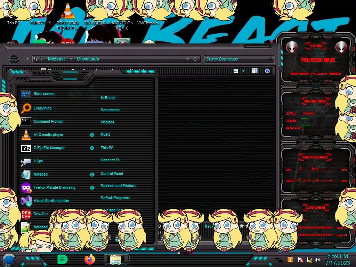Open Control Panel from the Start menu
The height and width of the screenshot is (267, 356).
coord(112,173)
